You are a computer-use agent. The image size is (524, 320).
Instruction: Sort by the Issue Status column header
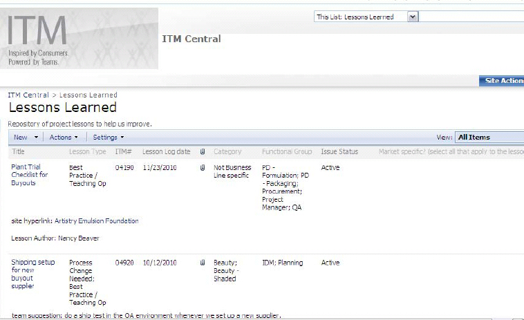pyautogui.click(x=339, y=151)
